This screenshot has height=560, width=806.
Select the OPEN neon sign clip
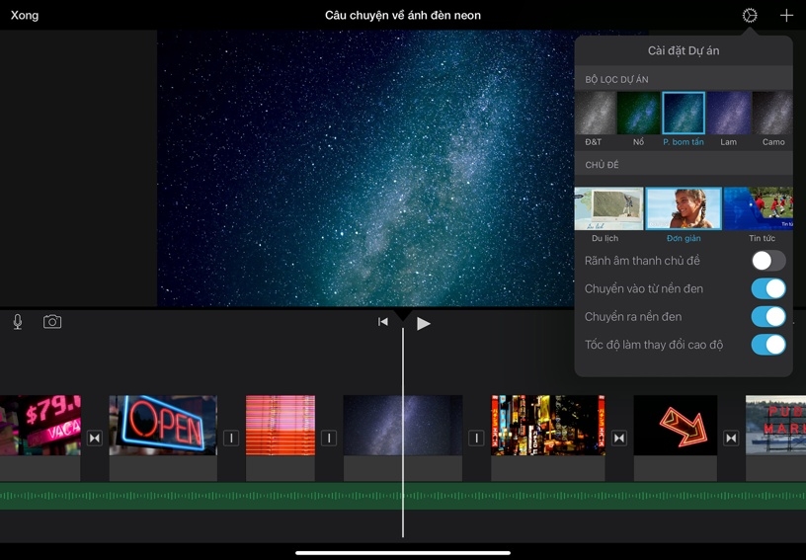click(163, 426)
